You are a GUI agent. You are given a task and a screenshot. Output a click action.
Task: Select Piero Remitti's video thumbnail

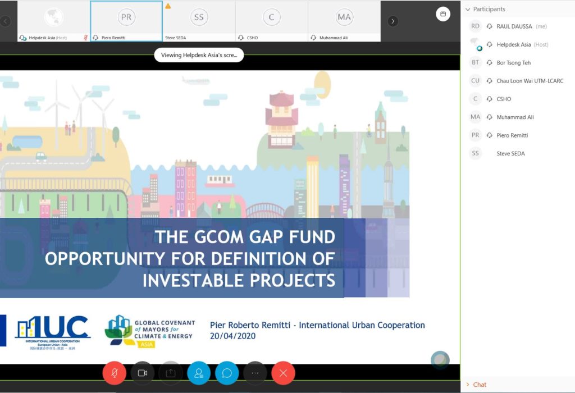[x=126, y=21]
